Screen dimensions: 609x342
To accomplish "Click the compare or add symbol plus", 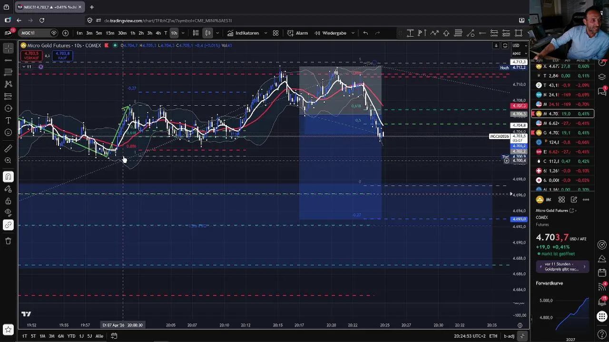I will [x=65, y=33].
